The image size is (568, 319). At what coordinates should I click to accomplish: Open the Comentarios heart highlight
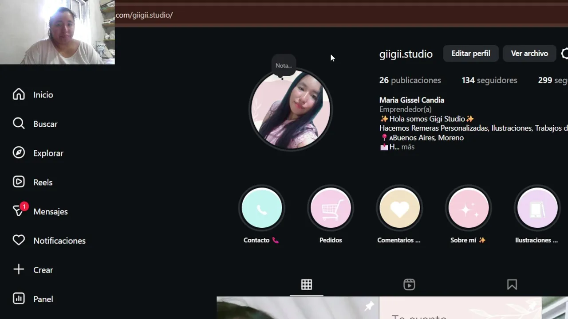coord(399,208)
